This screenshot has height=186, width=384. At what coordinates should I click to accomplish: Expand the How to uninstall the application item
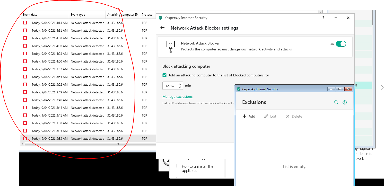pos(177,166)
